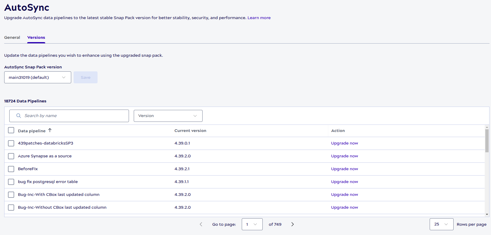Check the 439patches-databricksSP3 pipeline
The height and width of the screenshot is (235, 491).
11,143
